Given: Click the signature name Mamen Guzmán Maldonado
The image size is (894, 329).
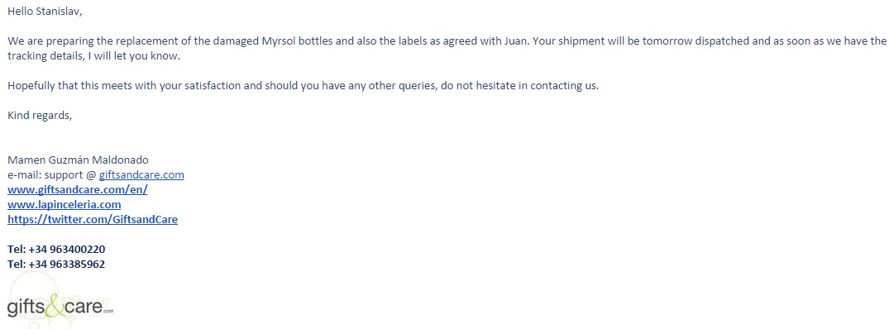Looking at the screenshot, I should click(78, 160).
